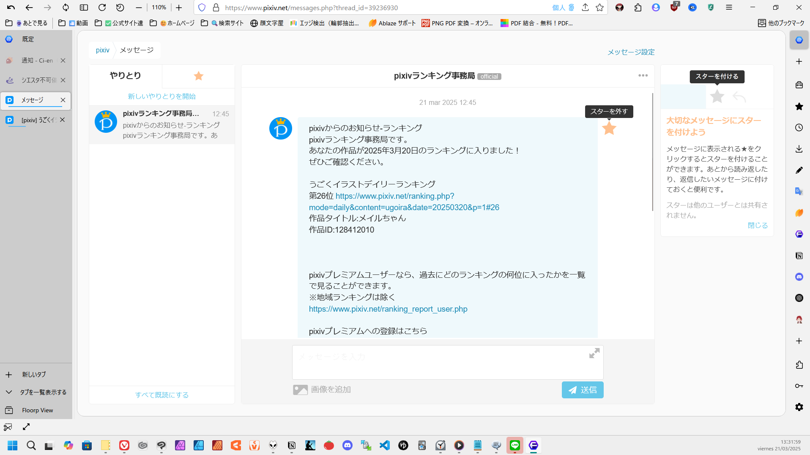Open the sidebar history clock panel
This screenshot has width=810, height=455.
(799, 128)
